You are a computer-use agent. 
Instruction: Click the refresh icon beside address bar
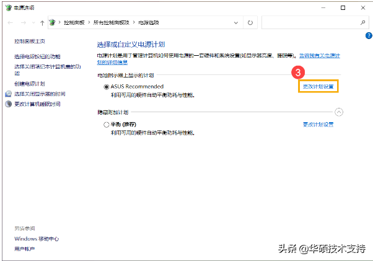(x=250, y=22)
